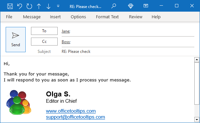This screenshot has width=200, height=123.
Task: Open the Help tab
Action: click(156, 17)
